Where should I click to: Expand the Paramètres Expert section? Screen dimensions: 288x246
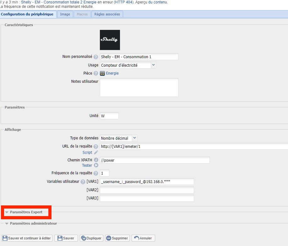(x=26, y=212)
